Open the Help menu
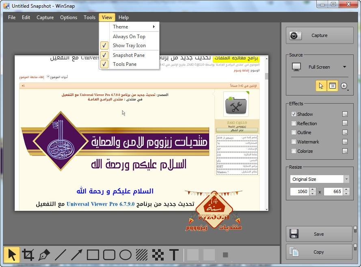 click(x=123, y=17)
